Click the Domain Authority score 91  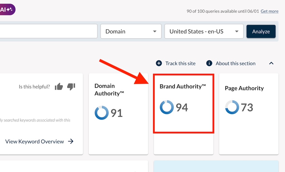117,113
